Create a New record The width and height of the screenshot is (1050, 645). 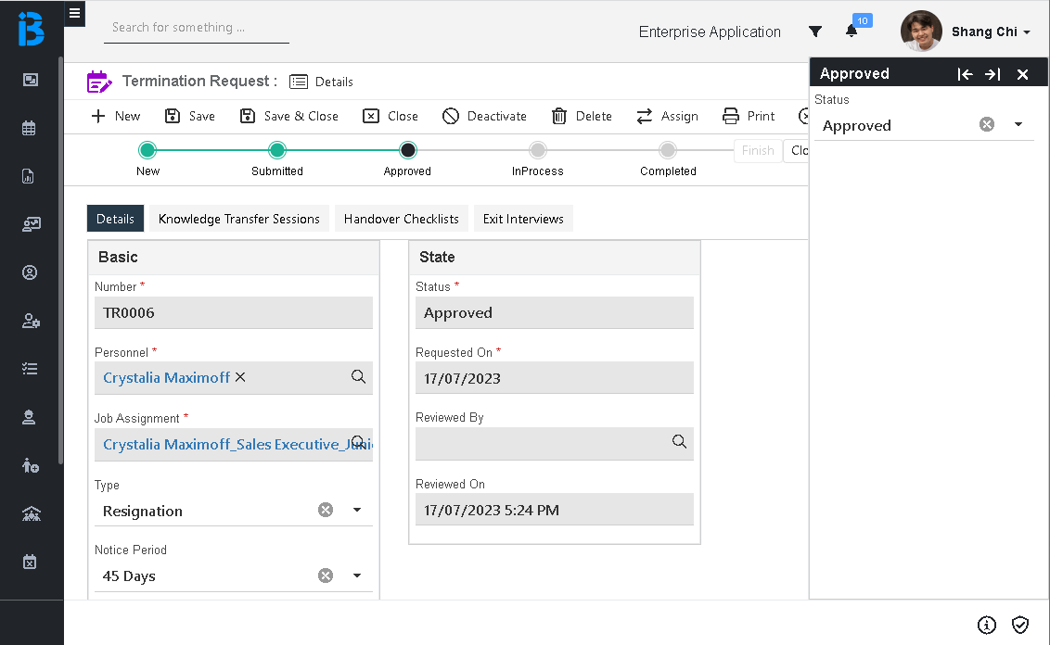[116, 116]
